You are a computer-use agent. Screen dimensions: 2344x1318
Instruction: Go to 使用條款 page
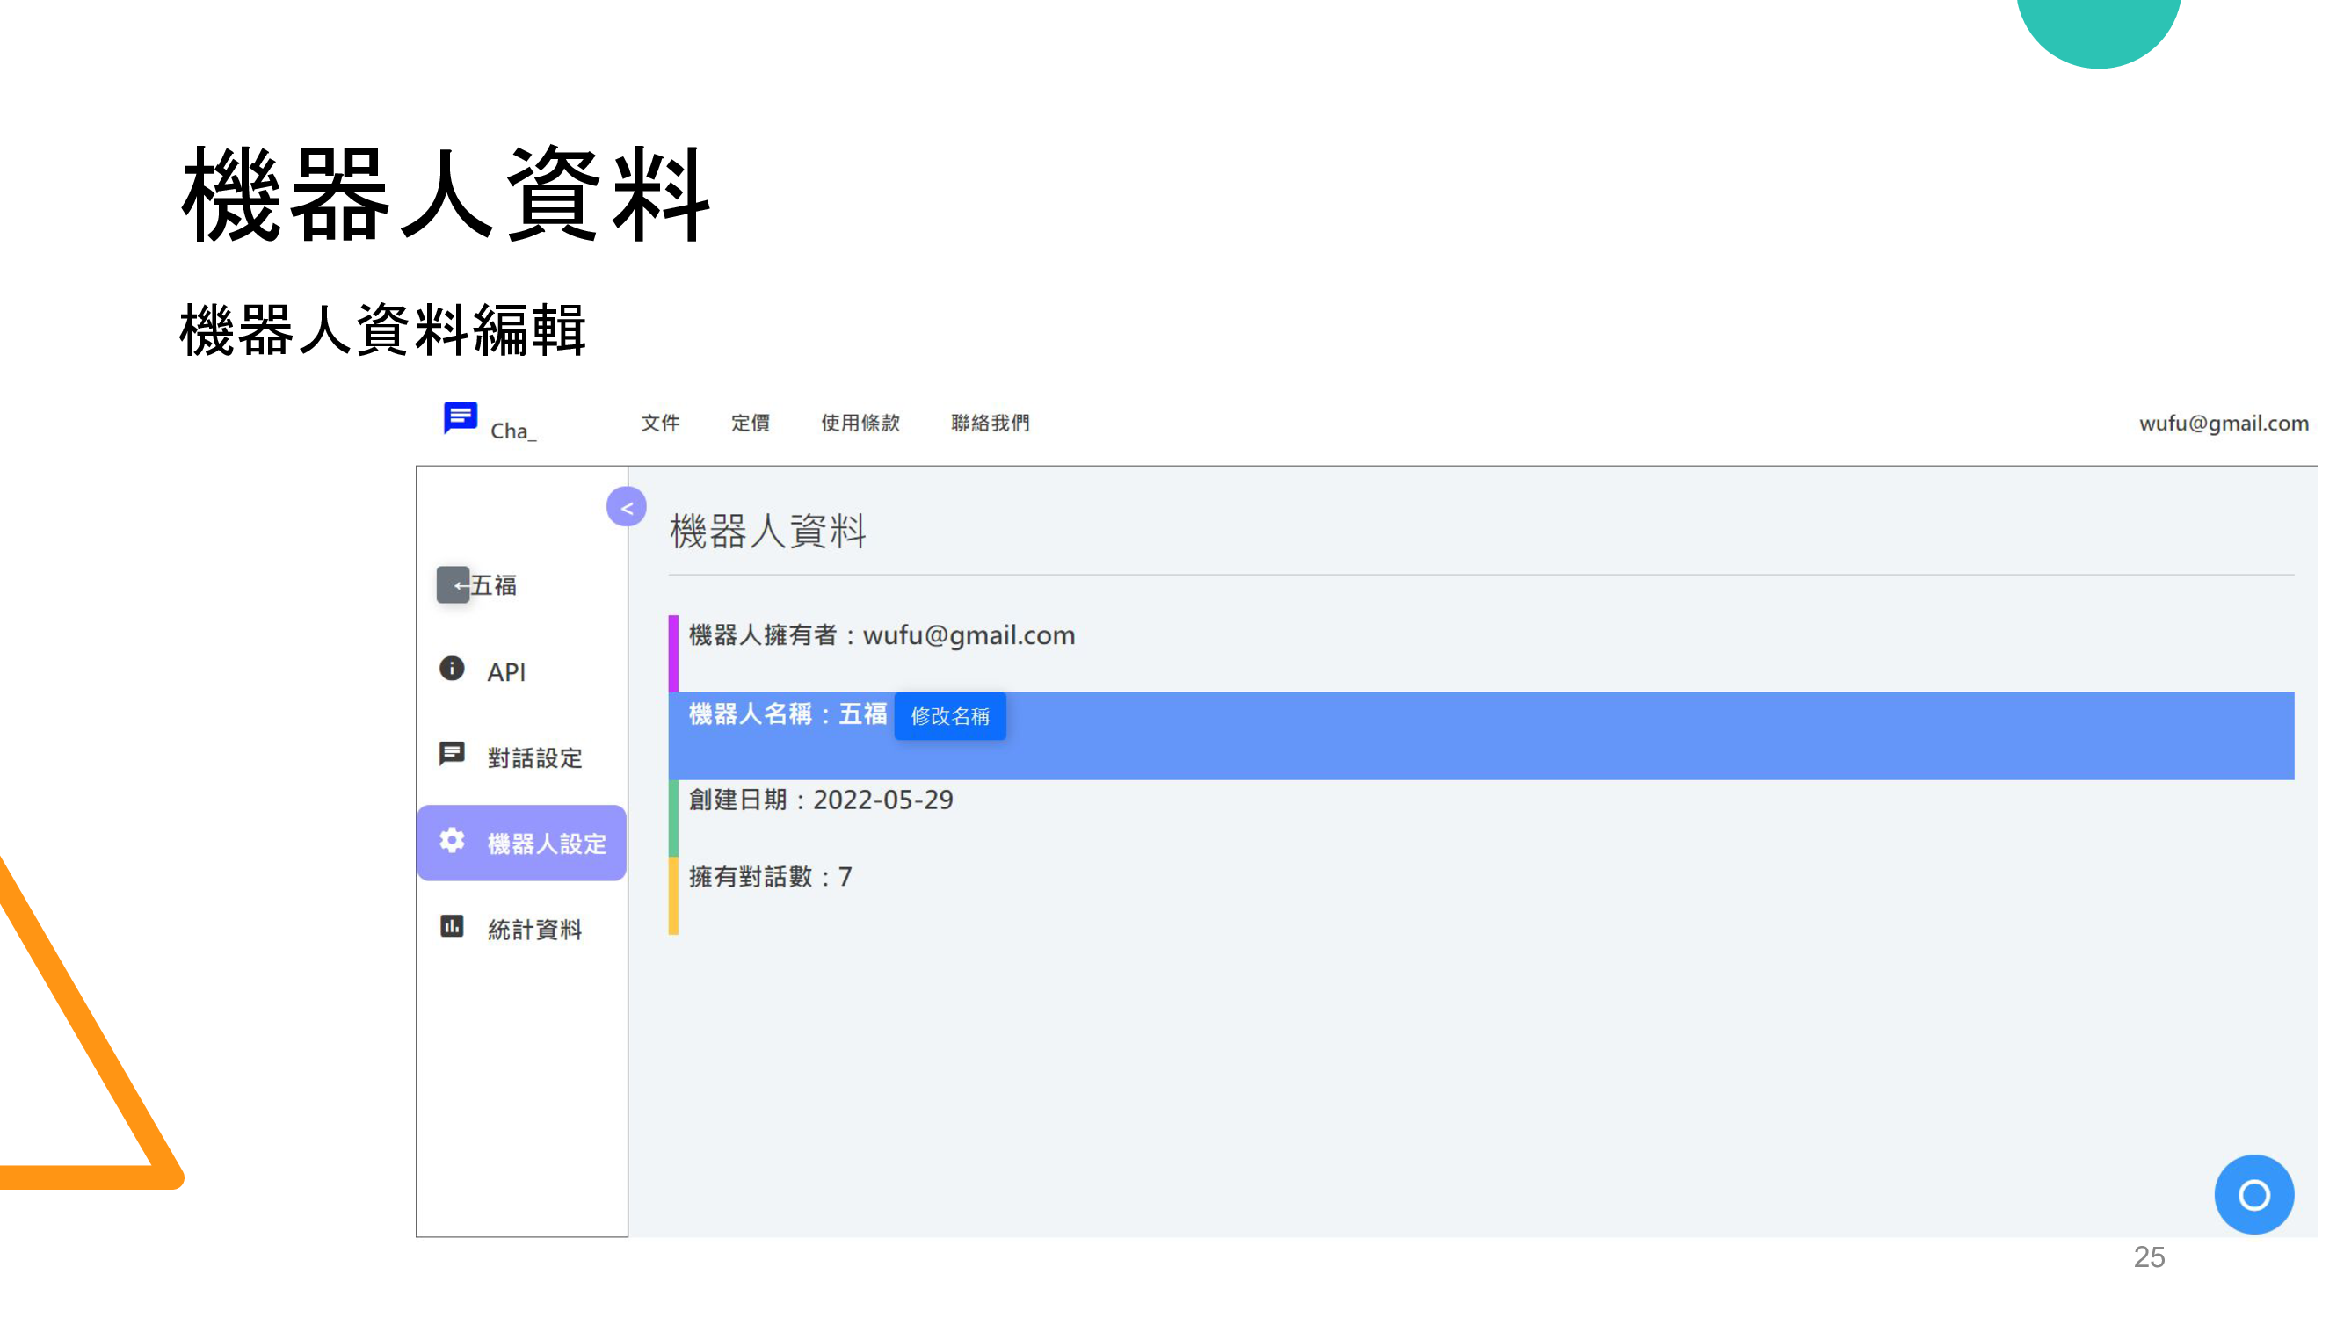pyautogui.click(x=860, y=423)
